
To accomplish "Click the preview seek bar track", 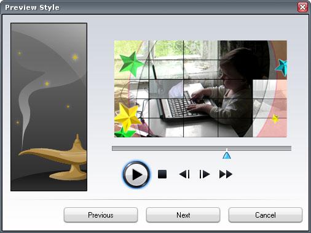I will tap(202, 148).
